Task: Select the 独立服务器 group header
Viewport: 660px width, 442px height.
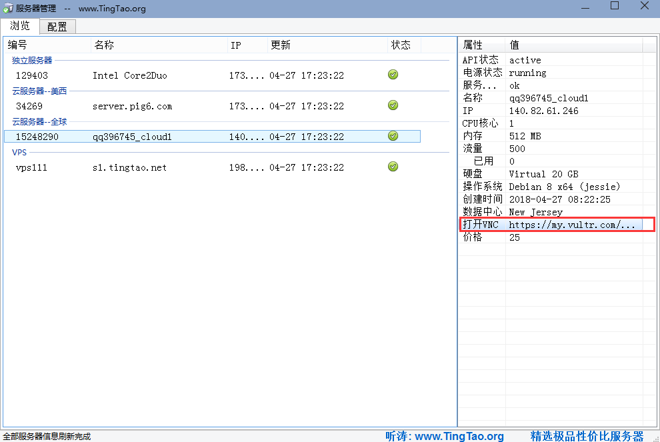Action: coord(32,60)
